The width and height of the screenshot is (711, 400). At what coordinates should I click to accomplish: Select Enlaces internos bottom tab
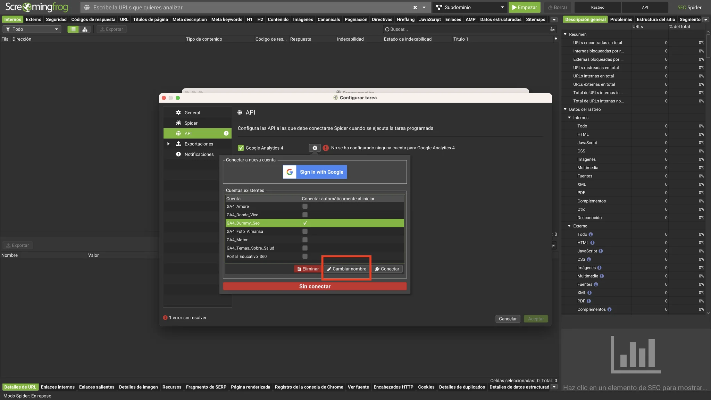[58, 387]
